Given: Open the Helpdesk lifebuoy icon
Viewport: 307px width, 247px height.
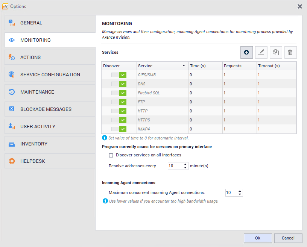Looking at the screenshot, I should point(12,161).
